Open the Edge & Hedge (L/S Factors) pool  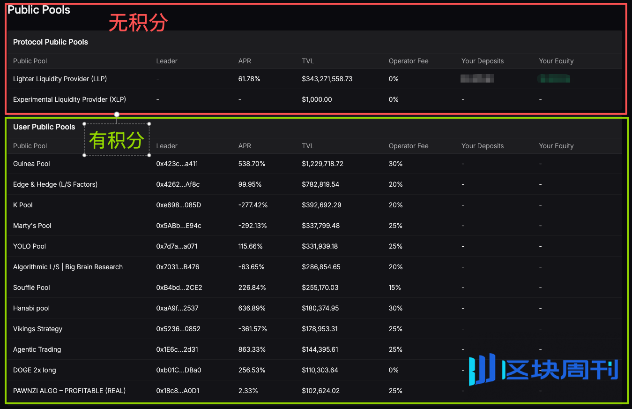[55, 184]
